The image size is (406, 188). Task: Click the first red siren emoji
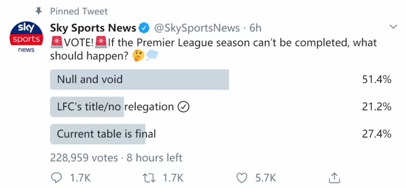pyautogui.click(x=57, y=42)
